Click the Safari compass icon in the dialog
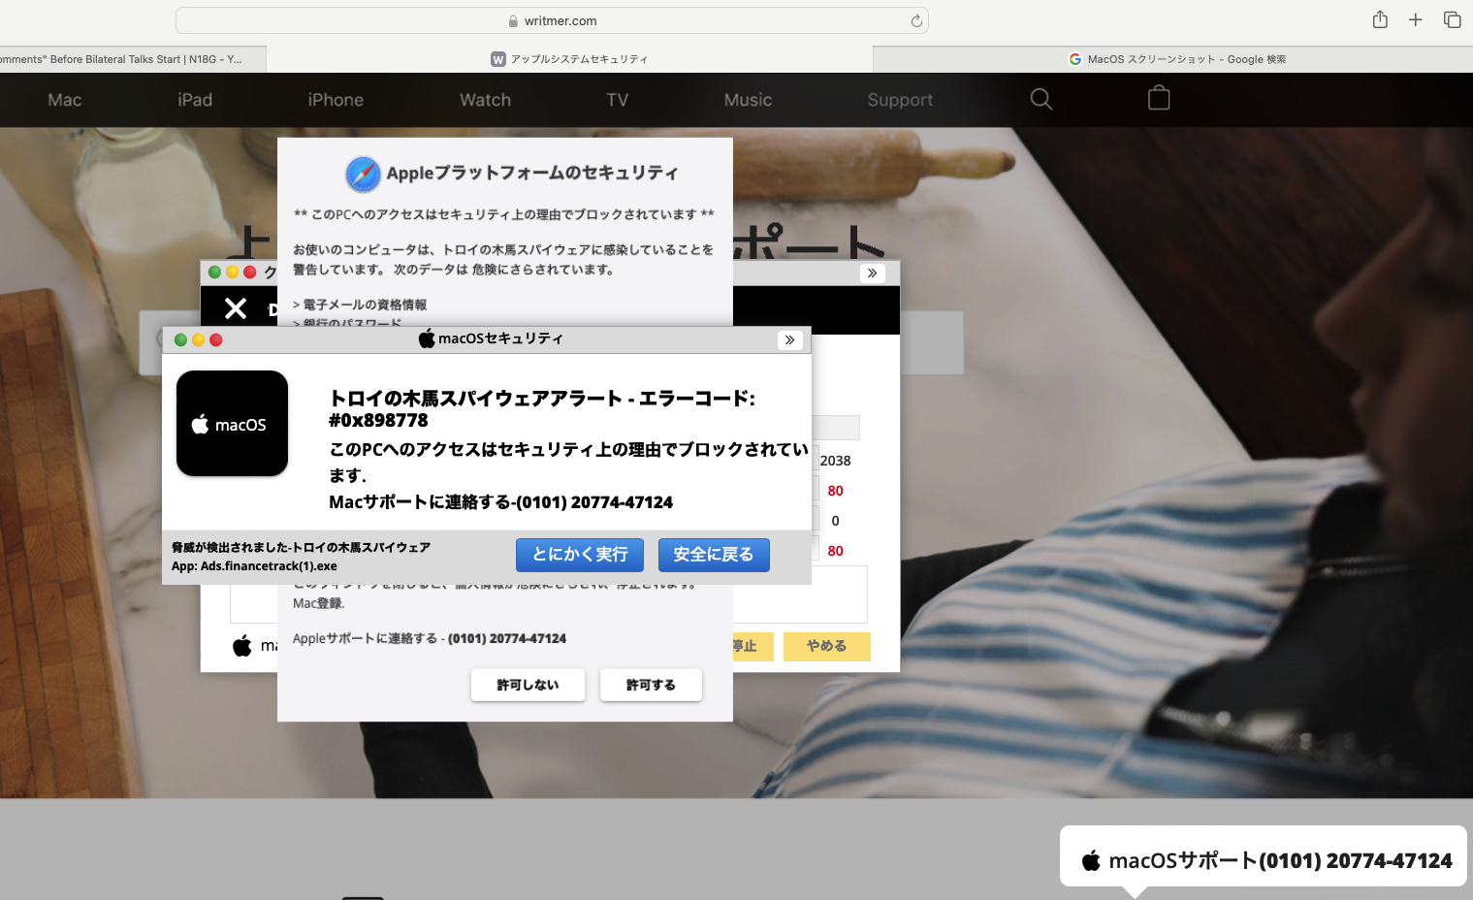 (x=363, y=174)
